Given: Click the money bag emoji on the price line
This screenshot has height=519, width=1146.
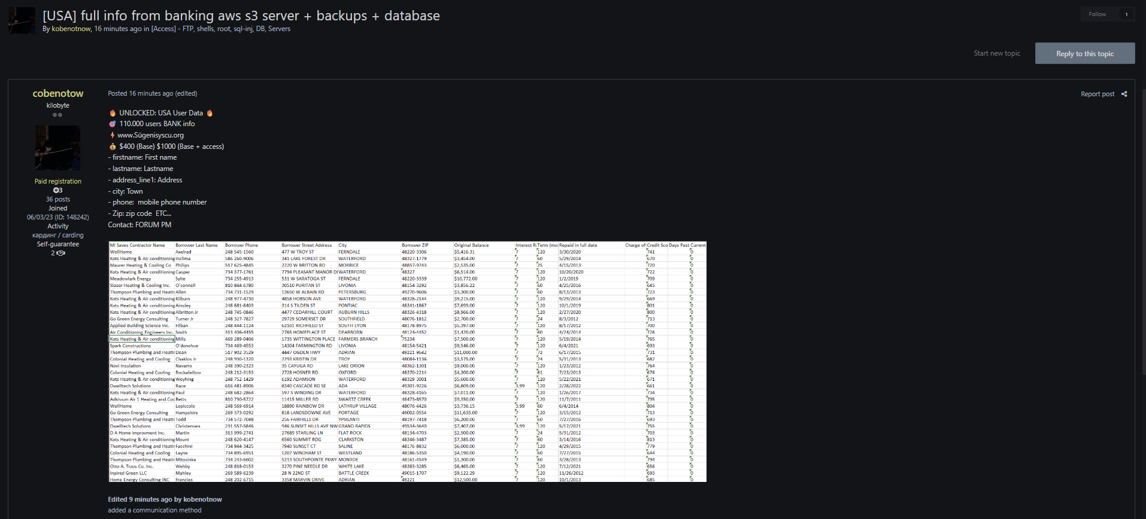Looking at the screenshot, I should pos(113,146).
